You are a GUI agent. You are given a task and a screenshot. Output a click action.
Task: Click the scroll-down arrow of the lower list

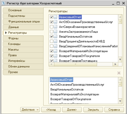point(120,101)
